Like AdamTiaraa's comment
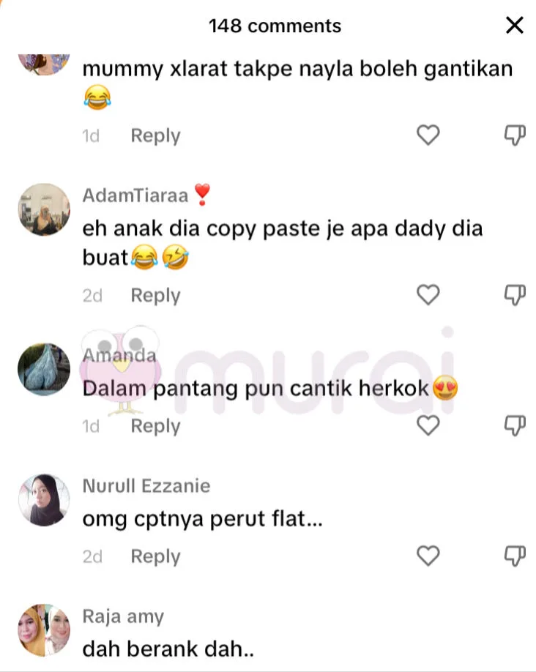Image resolution: width=536 pixels, height=672 pixels. [428, 295]
